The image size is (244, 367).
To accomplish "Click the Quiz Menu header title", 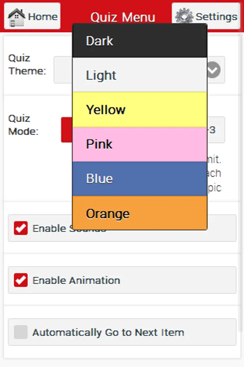I will tap(123, 17).
